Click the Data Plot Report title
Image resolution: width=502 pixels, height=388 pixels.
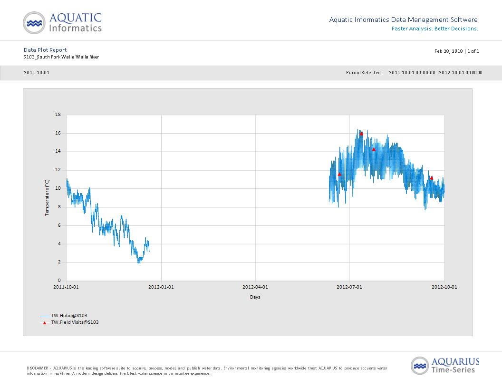click(45, 49)
